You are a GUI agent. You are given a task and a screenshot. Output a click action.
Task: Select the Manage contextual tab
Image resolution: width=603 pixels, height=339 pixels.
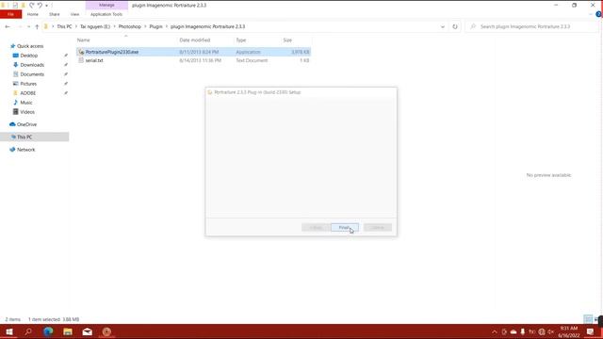coord(106,5)
